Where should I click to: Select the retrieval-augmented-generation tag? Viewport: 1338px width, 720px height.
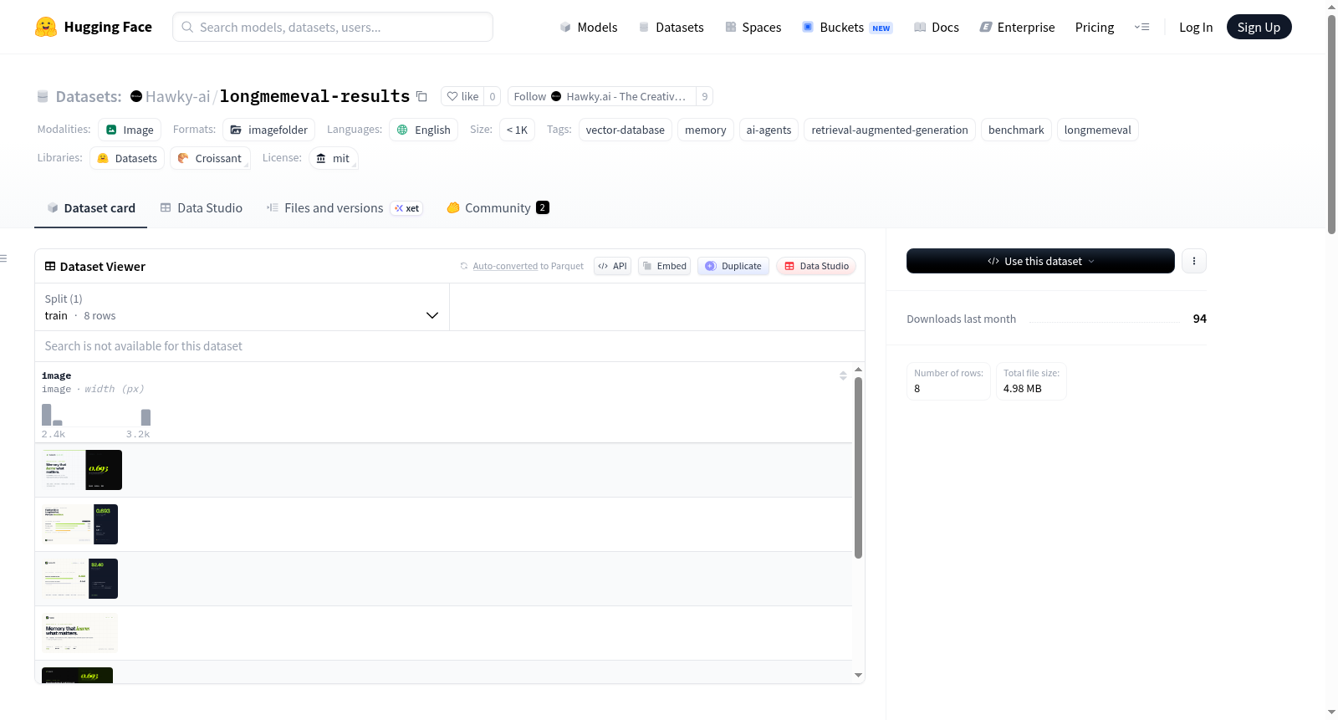(890, 130)
